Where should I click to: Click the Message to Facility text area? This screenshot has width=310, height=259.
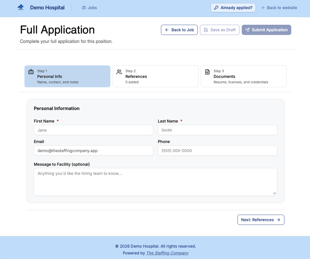click(x=155, y=182)
